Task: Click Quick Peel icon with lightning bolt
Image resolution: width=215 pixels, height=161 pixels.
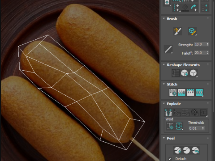Action: (177, 150)
